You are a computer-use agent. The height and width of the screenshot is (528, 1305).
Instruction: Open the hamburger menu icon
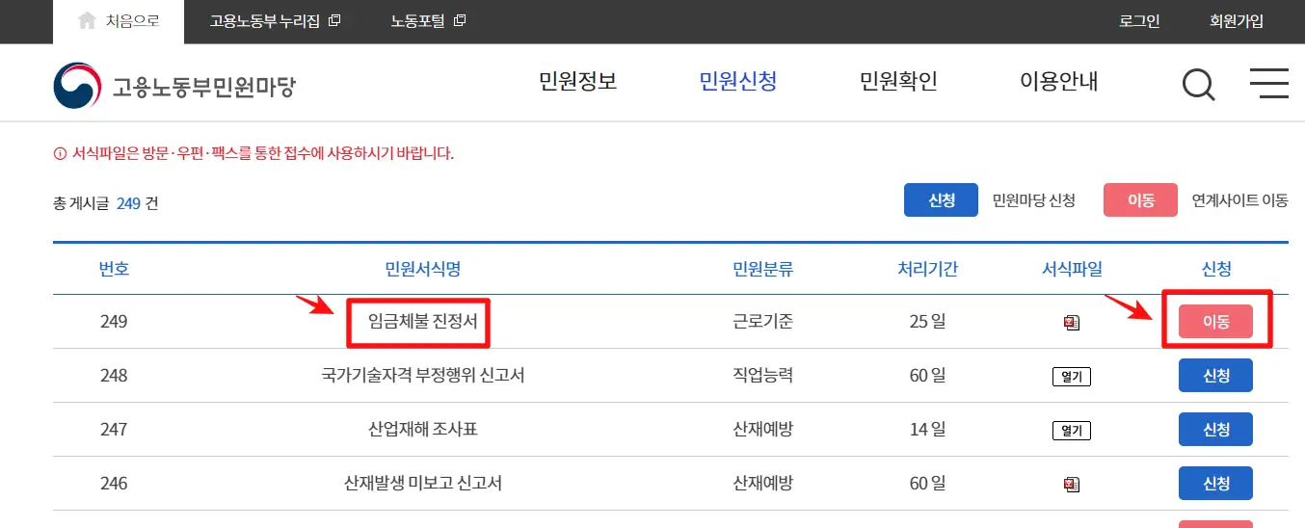coord(1269,83)
